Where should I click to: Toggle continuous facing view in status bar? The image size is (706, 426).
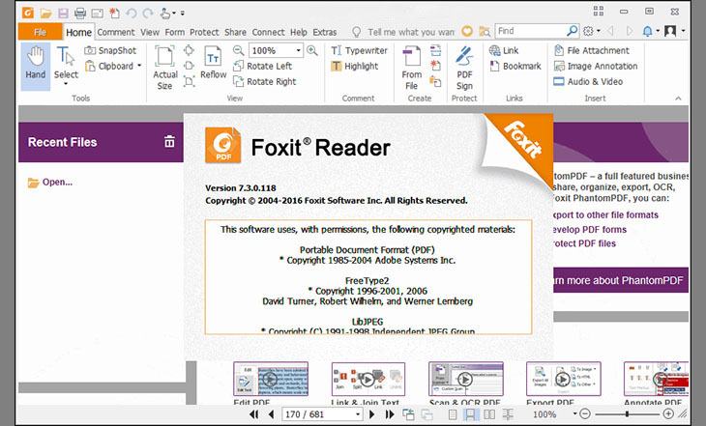(x=508, y=414)
